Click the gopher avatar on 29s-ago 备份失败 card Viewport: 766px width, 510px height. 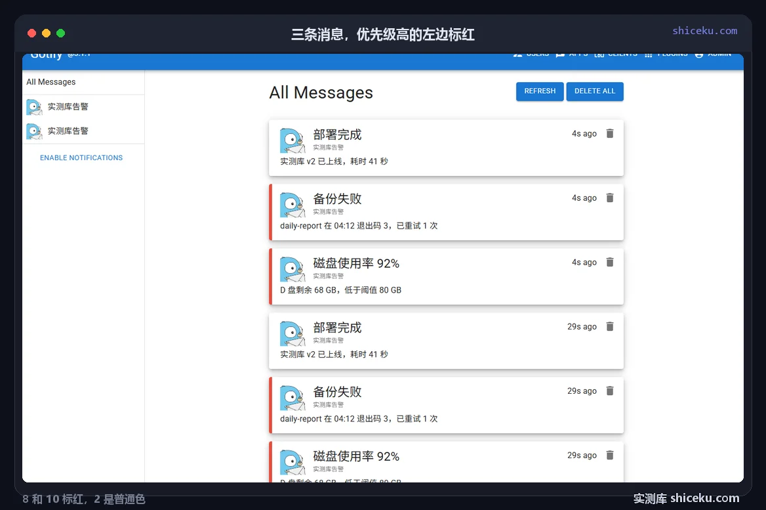pos(292,398)
